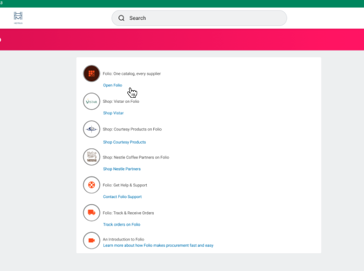364x271 pixels.
Task: Select 'Folio: One catalog, every supplier' text
Action: coord(132,74)
